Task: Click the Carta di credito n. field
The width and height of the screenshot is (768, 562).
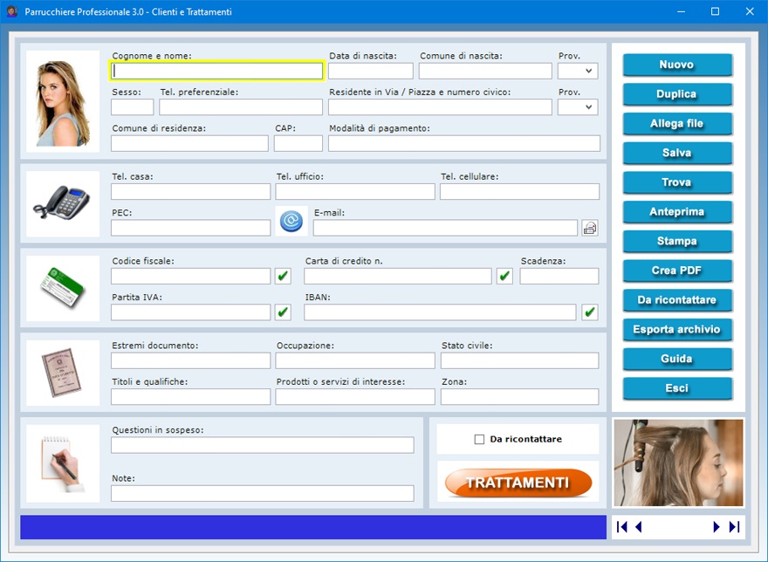Action: click(398, 276)
